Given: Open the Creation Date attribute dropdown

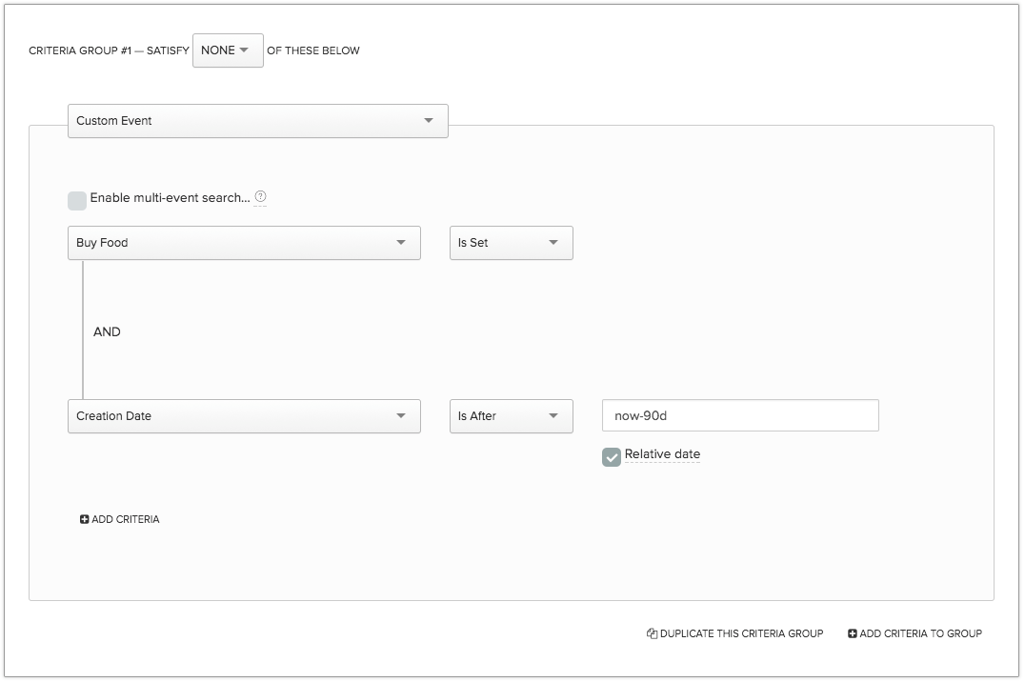Looking at the screenshot, I should click(244, 416).
